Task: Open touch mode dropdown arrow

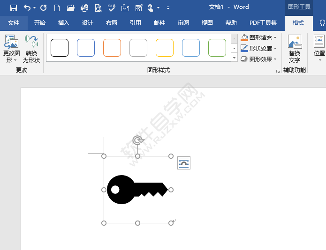Action: pyautogui.click(x=158, y=8)
